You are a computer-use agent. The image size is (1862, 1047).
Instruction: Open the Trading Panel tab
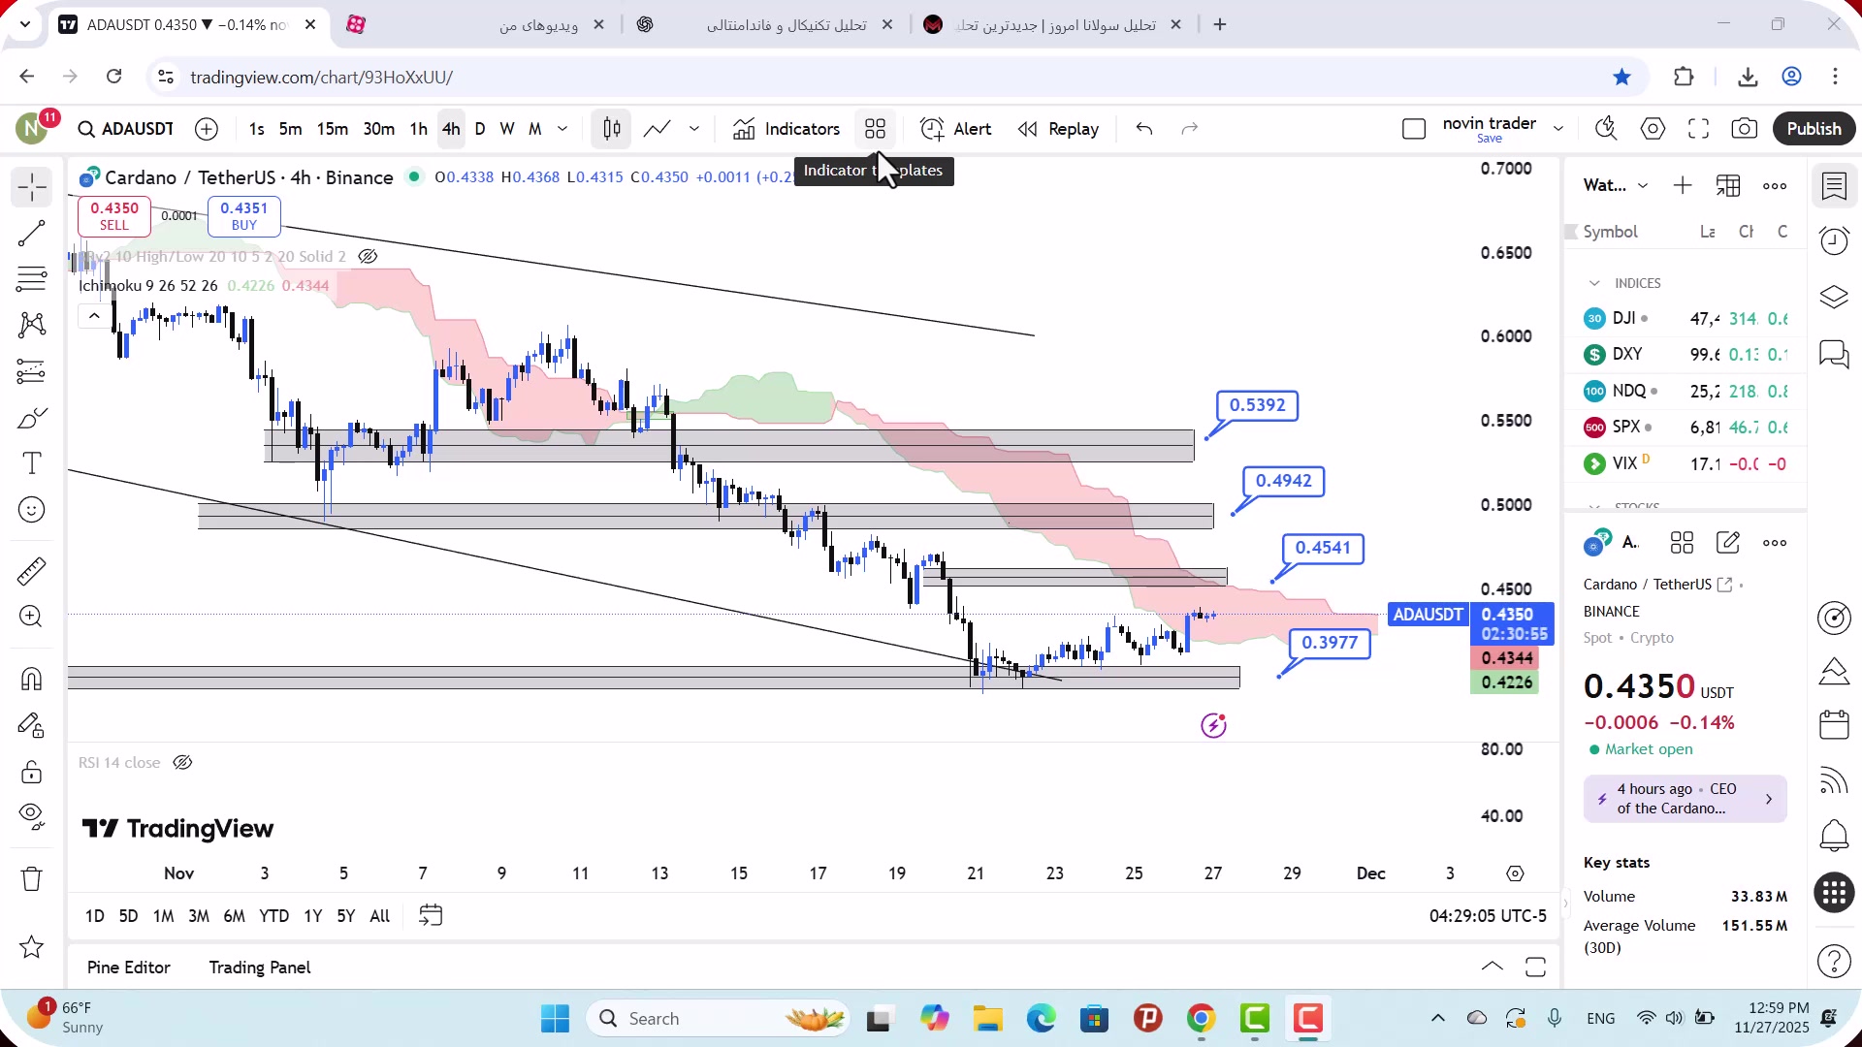[x=260, y=968]
